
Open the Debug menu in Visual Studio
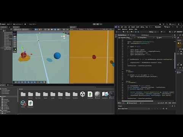(142, 27)
